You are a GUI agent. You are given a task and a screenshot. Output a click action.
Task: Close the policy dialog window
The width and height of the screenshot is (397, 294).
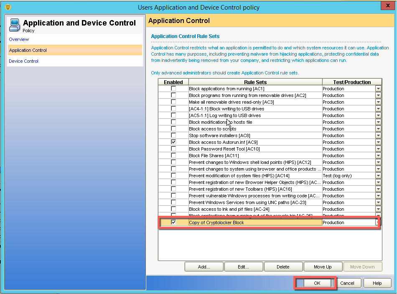(x=387, y=7)
